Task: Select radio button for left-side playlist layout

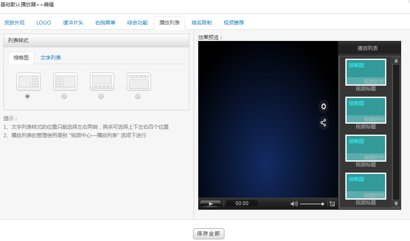Action: pyautogui.click(x=64, y=96)
